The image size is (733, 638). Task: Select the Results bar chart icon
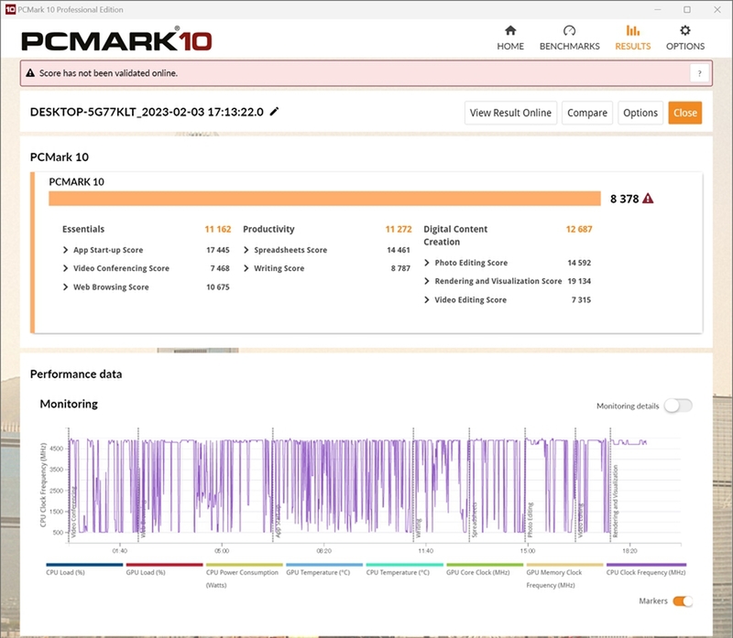632,31
